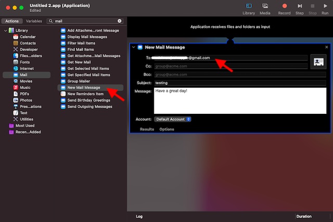Toggle the Library panel in toolbar
This screenshot has width=333, height=222.
(x=249, y=9)
